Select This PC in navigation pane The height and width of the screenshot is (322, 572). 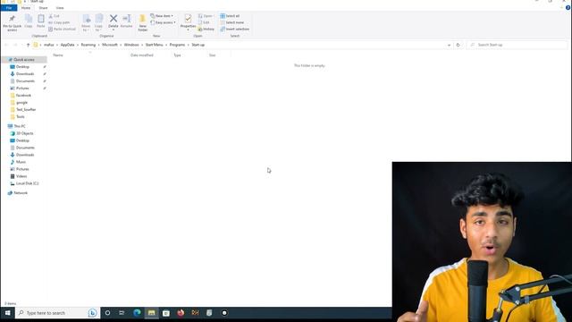tap(20, 126)
